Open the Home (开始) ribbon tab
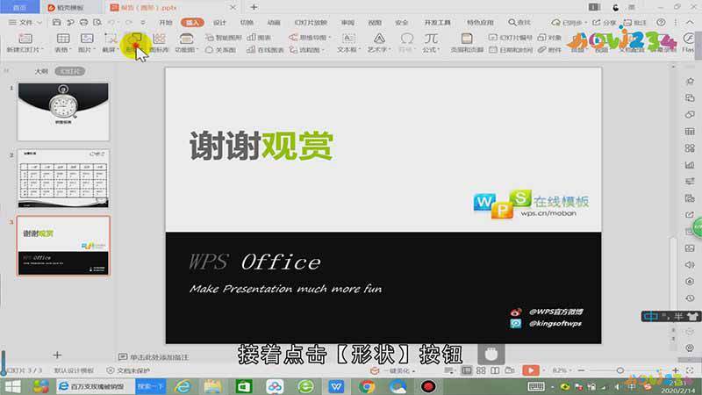Screen dimensions: 702x395 click(x=165, y=22)
